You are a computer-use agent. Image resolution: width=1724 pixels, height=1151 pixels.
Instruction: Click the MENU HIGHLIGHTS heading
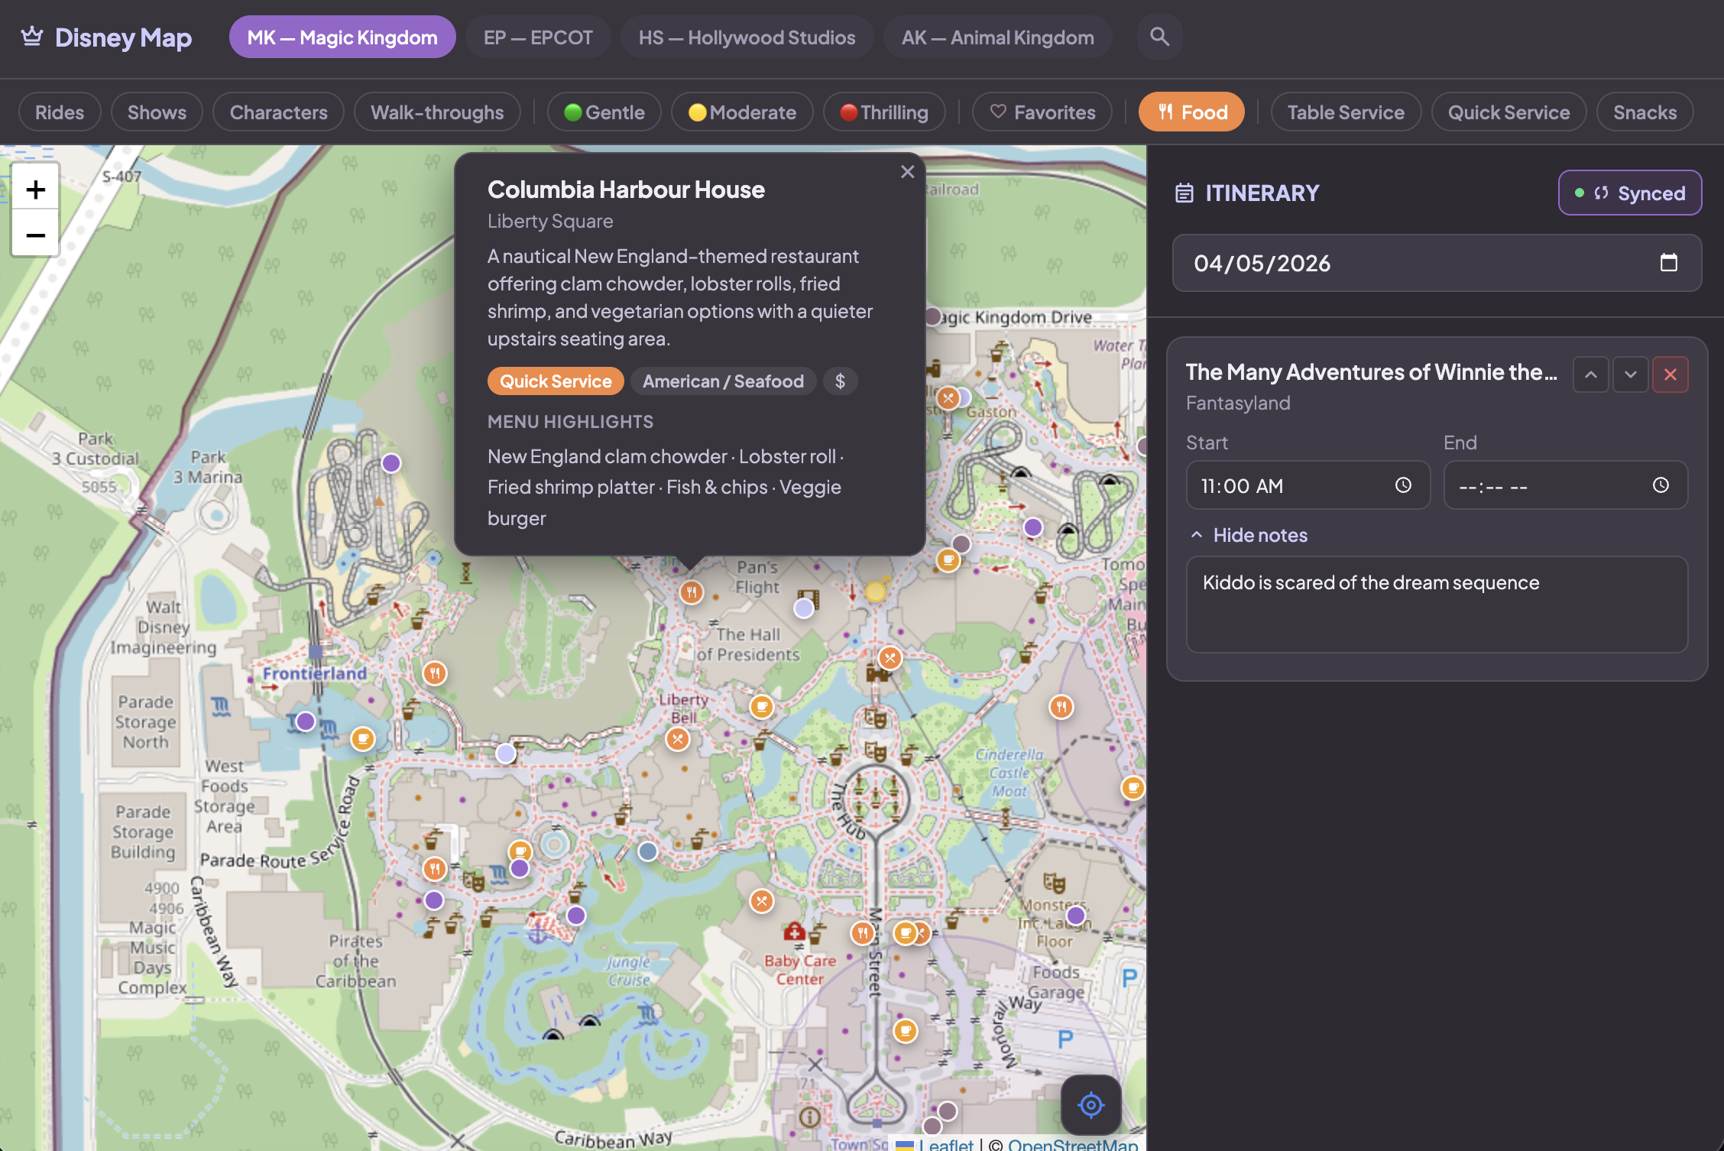click(x=570, y=422)
